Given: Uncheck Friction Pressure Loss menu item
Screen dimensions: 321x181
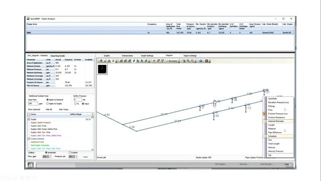Looking at the screenshot, I should [278, 114].
